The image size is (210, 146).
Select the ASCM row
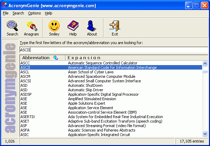[x=111, y=76]
